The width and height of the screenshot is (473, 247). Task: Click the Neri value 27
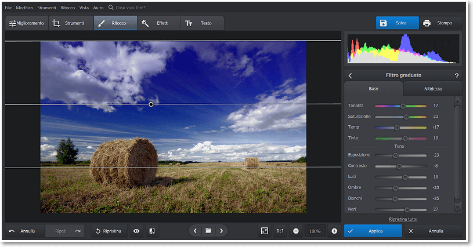pos(436,209)
